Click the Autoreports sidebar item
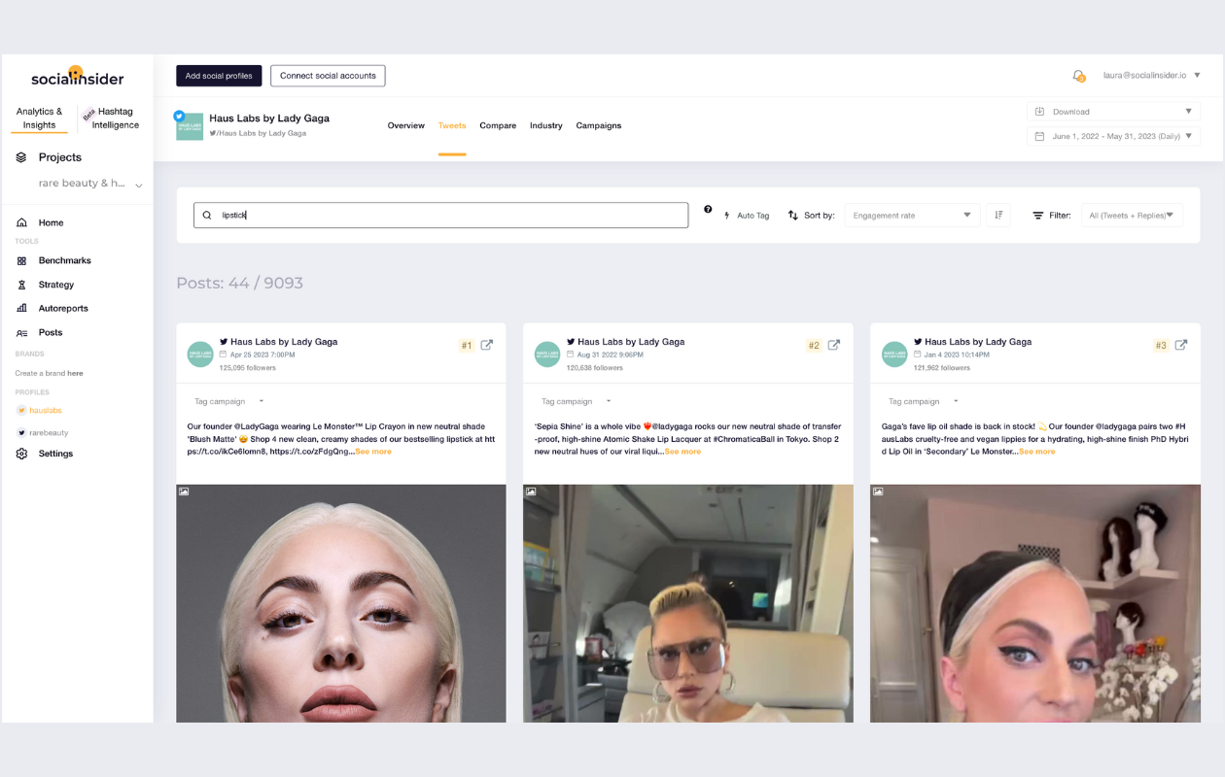Viewport: 1225px width, 777px height. tap(63, 308)
